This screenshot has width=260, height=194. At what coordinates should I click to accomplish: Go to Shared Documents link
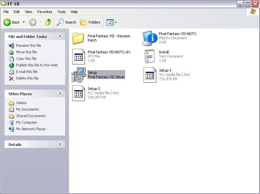(31, 116)
